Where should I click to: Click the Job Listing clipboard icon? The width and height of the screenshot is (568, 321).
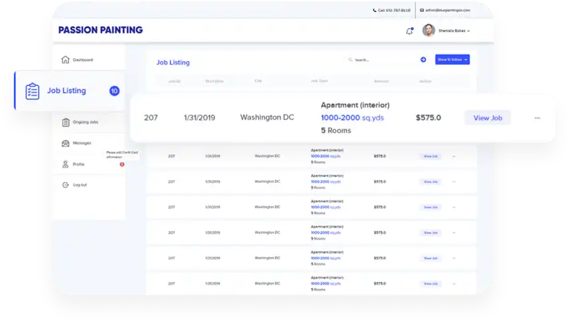(x=33, y=91)
